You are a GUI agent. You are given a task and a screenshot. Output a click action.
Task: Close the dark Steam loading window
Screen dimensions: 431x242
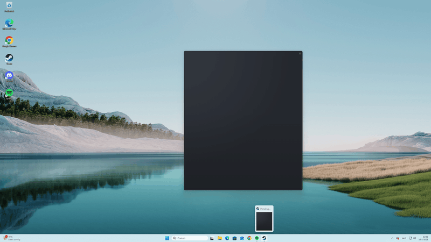pos(300,53)
